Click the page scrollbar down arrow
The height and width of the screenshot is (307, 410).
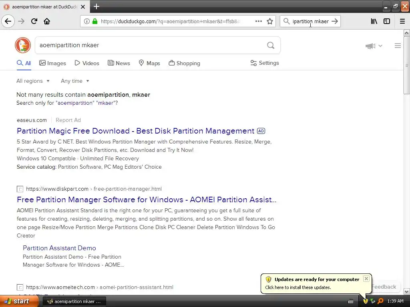(407, 291)
